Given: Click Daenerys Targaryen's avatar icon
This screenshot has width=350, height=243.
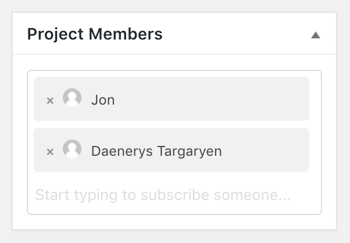Looking at the screenshot, I should click(72, 149).
